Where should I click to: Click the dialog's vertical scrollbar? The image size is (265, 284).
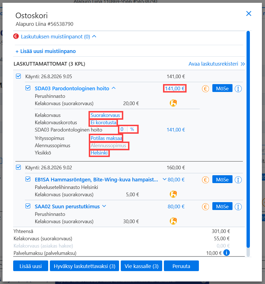coord(248,139)
